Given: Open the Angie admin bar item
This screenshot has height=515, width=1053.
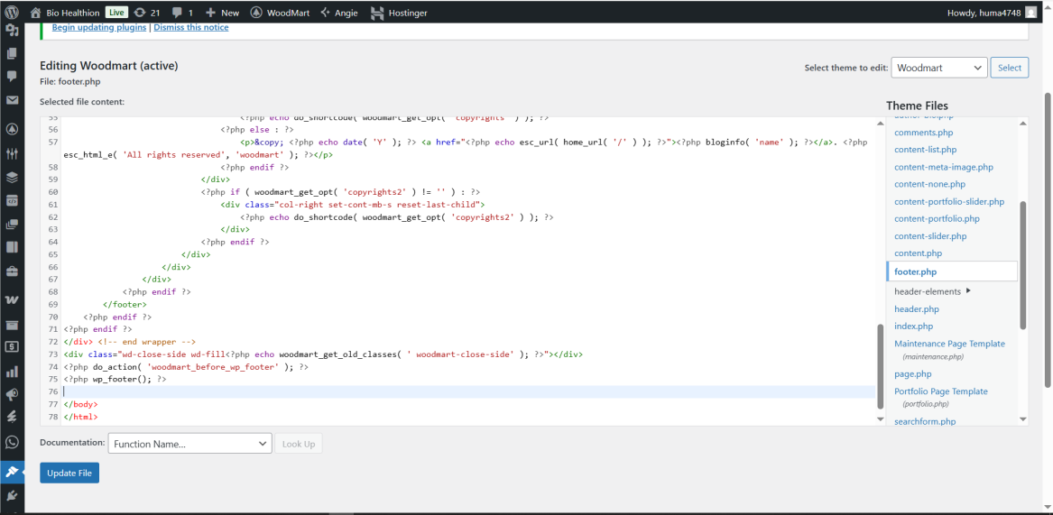Looking at the screenshot, I should point(339,12).
